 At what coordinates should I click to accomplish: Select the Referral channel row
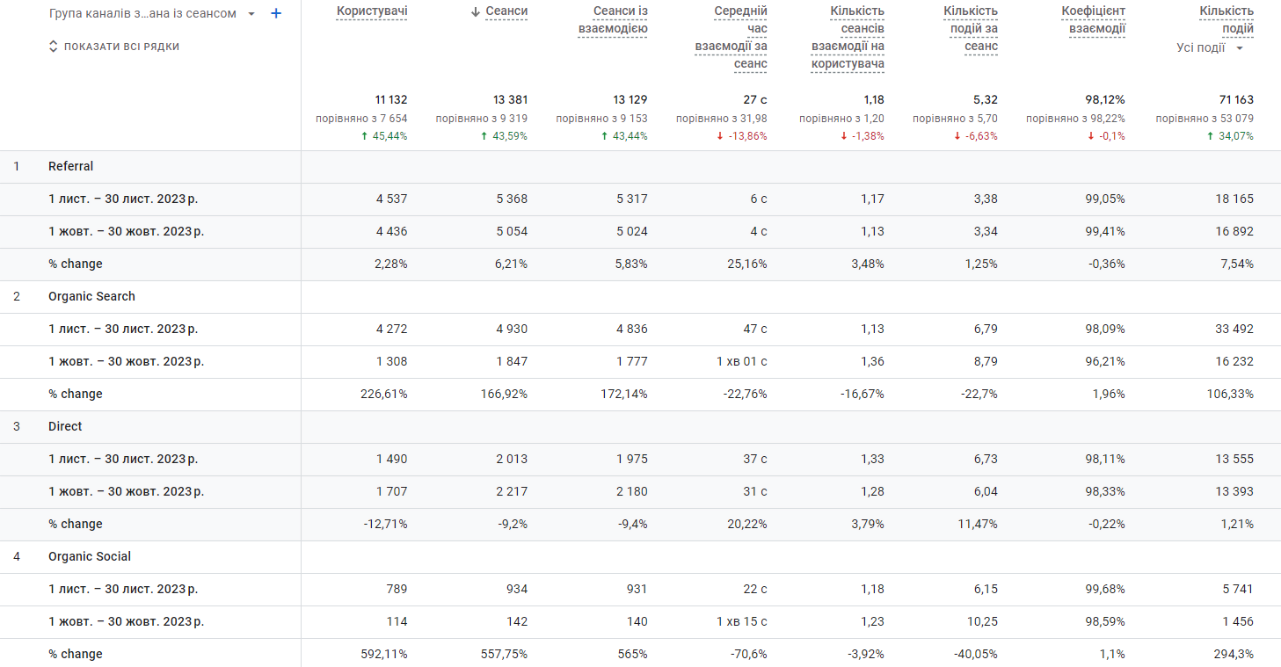pos(70,167)
